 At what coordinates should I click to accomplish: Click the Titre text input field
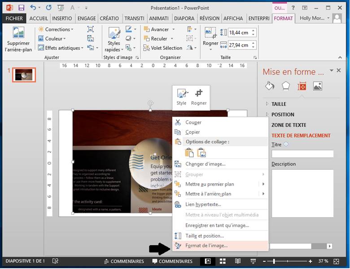tap(302, 154)
